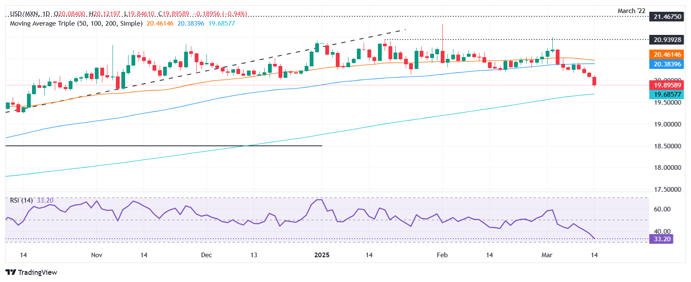
Task: Click the Mar label on time axis
Action: (547, 255)
